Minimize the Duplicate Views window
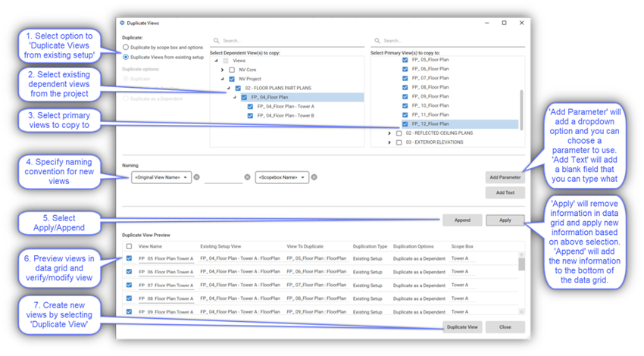This screenshot has width=644, height=356. pos(486,23)
